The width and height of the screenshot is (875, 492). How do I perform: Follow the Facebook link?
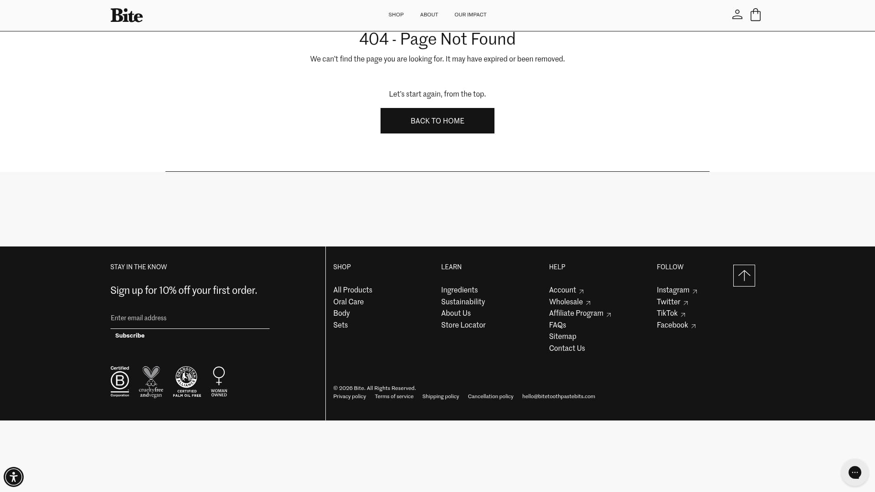coord(676,325)
